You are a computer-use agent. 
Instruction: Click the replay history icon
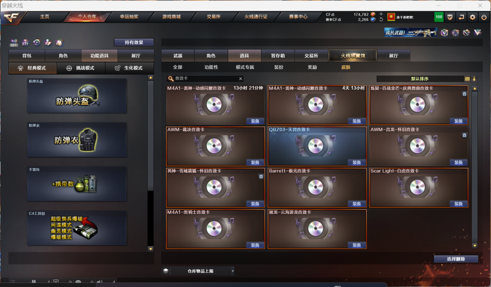(x=37, y=42)
